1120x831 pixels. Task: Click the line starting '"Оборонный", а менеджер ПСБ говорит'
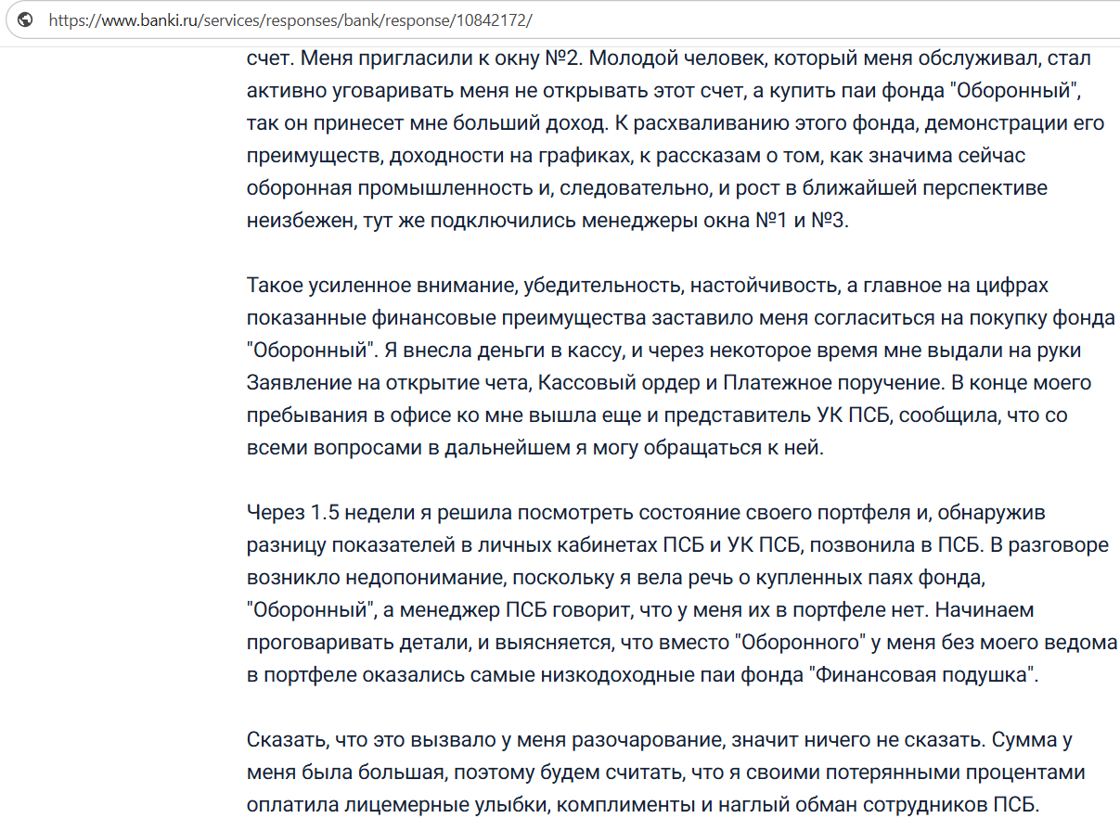[640, 610]
